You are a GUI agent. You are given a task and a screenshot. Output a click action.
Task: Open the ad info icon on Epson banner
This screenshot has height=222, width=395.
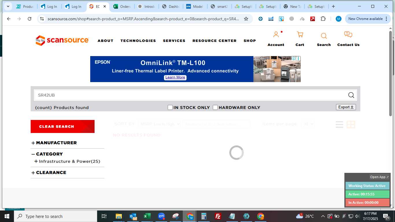pos(294,58)
